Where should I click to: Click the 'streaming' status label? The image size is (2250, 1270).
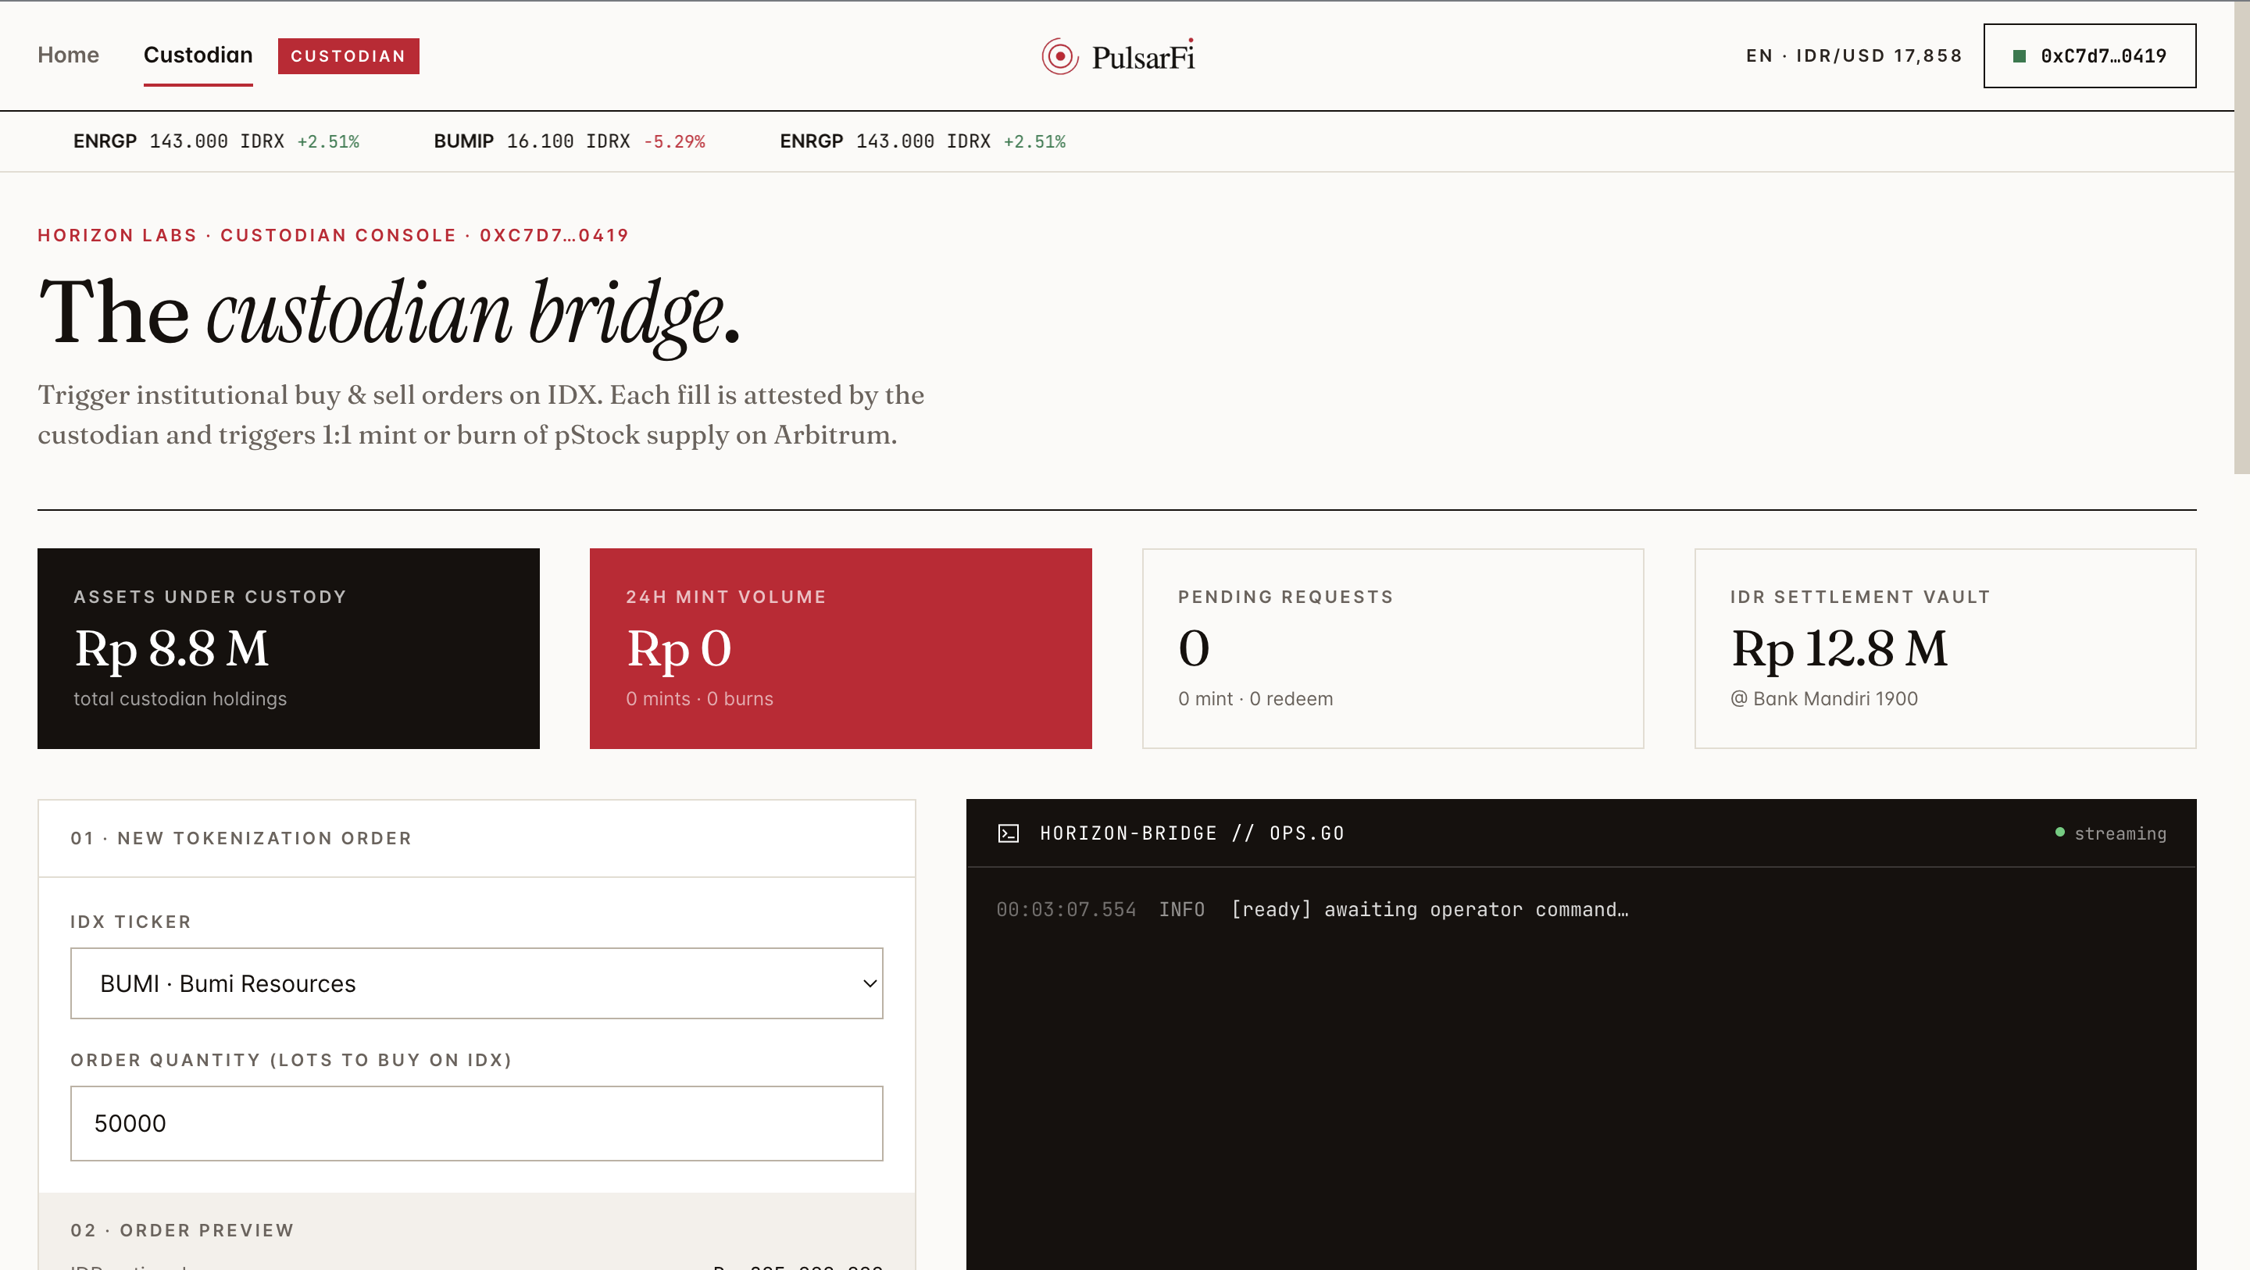click(2120, 833)
